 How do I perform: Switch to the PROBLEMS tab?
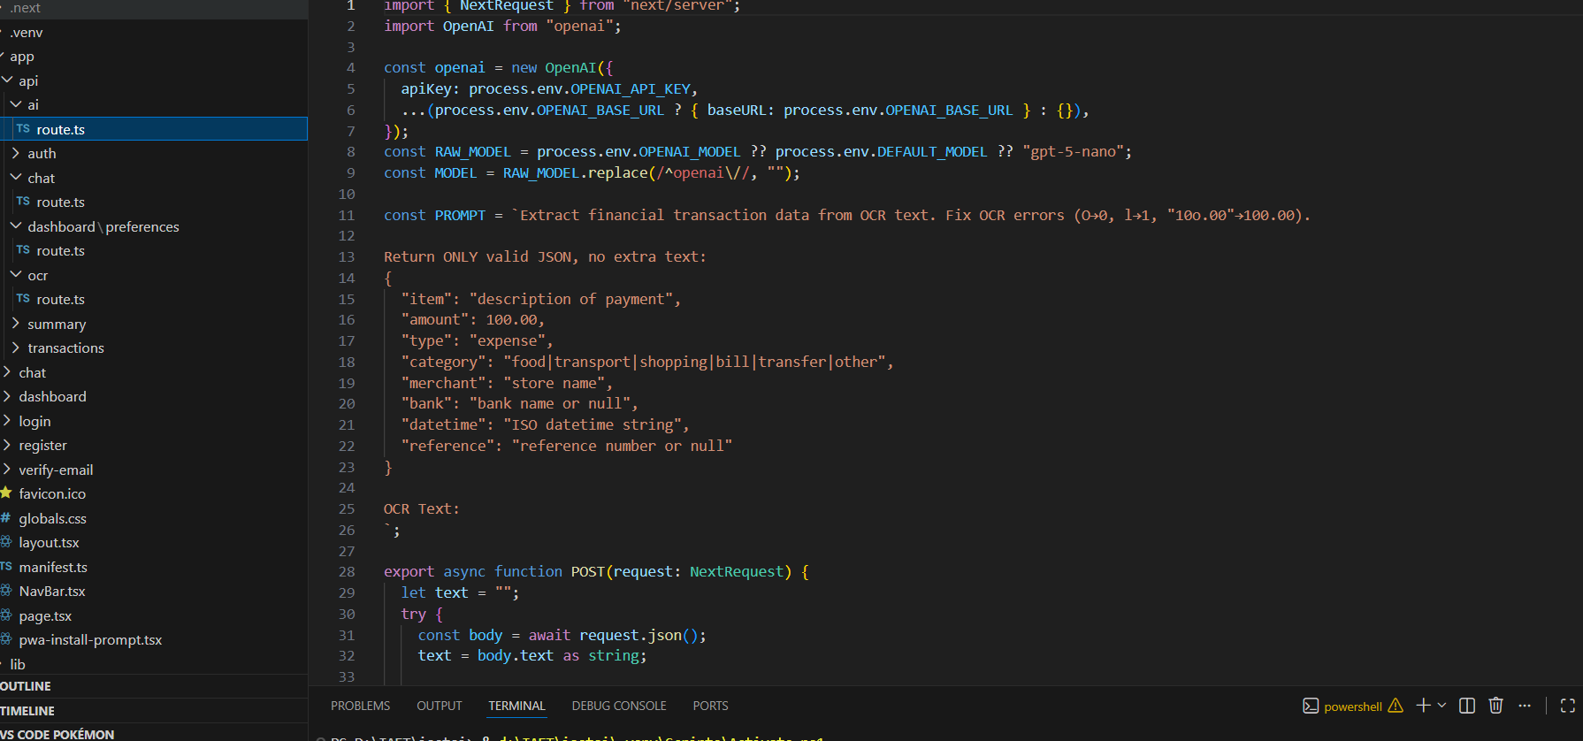pyautogui.click(x=360, y=706)
